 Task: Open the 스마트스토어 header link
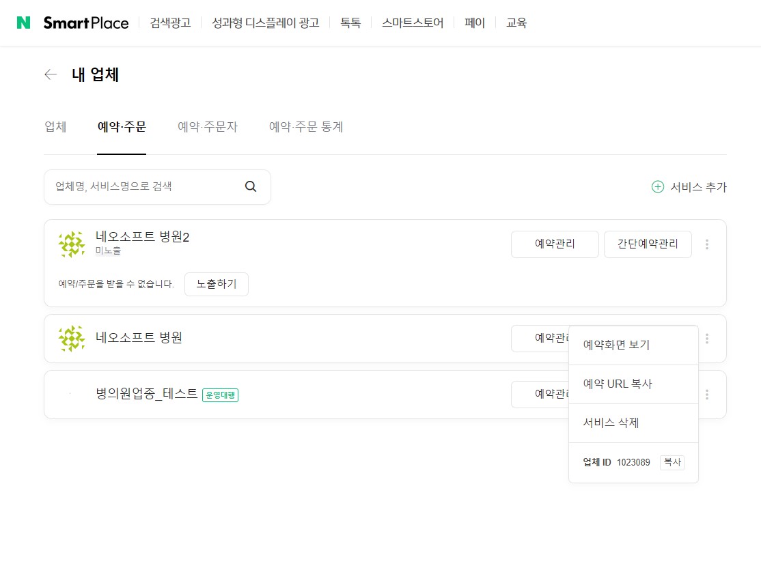[x=413, y=23]
